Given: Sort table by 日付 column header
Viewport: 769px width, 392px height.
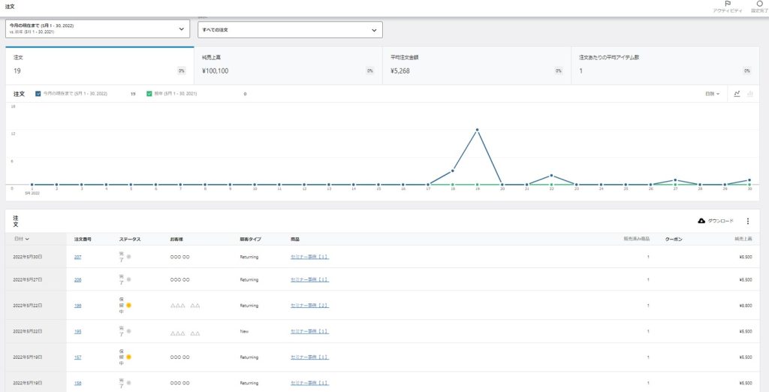Looking at the screenshot, I should 21,239.
